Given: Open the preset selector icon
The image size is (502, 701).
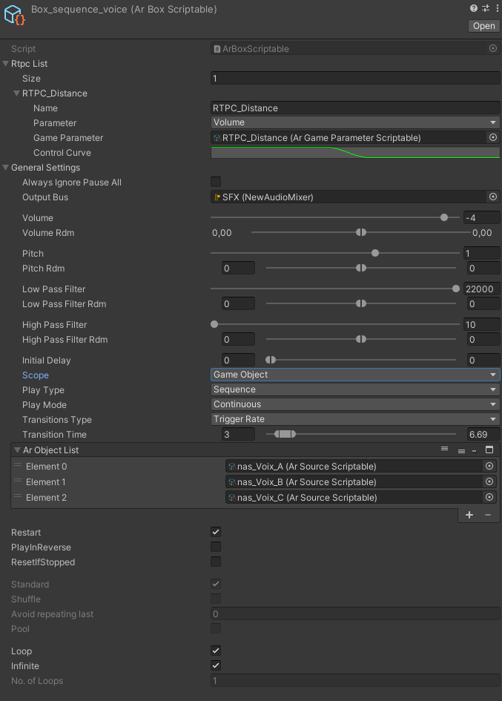Looking at the screenshot, I should (486, 8).
